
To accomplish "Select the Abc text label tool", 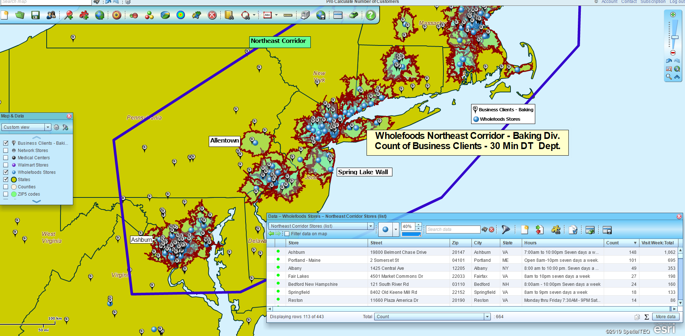I will coord(268,15).
